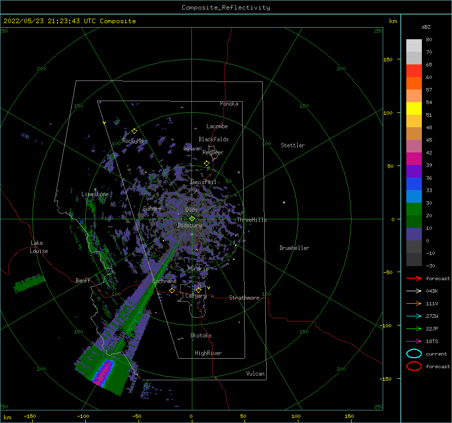Click the yellow diamond marker near RockyMH

pyautogui.click(x=134, y=131)
